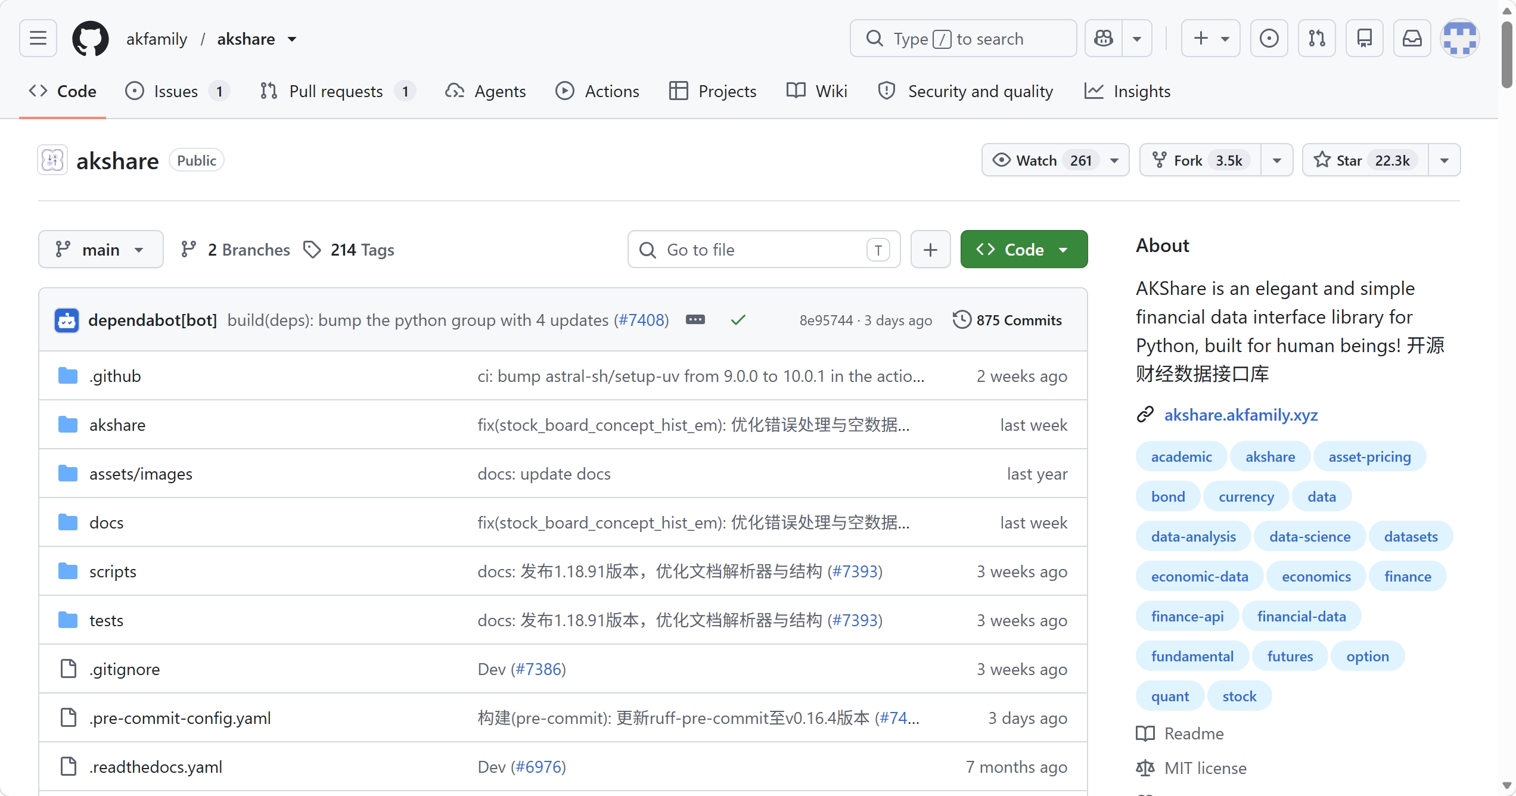This screenshot has height=796, width=1516.
Task: Open the green Code dropdown
Action: pyautogui.click(x=1024, y=250)
